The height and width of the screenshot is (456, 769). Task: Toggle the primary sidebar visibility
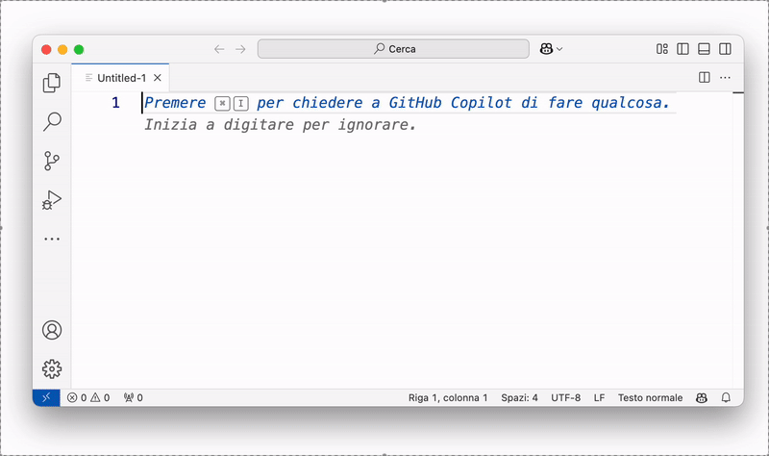tap(683, 49)
